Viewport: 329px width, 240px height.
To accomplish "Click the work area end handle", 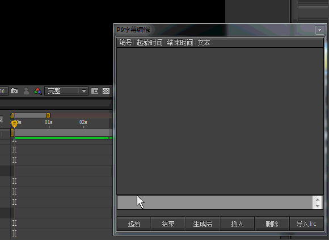I will [48, 115].
